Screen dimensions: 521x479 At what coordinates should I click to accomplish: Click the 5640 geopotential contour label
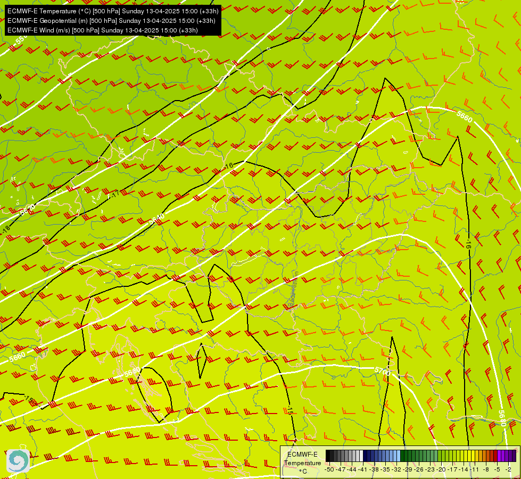[156, 219]
